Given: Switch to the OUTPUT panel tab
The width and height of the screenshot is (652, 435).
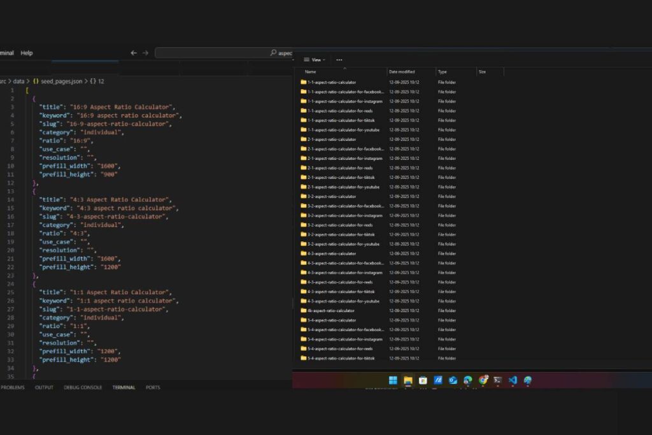Looking at the screenshot, I should click(x=44, y=387).
